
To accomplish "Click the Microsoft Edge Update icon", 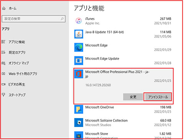I will click(x=79, y=61).
